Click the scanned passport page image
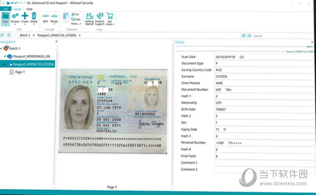 [113, 111]
